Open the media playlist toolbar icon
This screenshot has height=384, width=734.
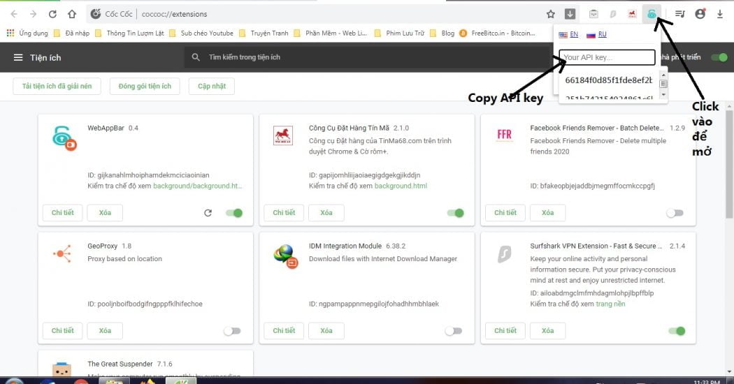[x=679, y=14]
